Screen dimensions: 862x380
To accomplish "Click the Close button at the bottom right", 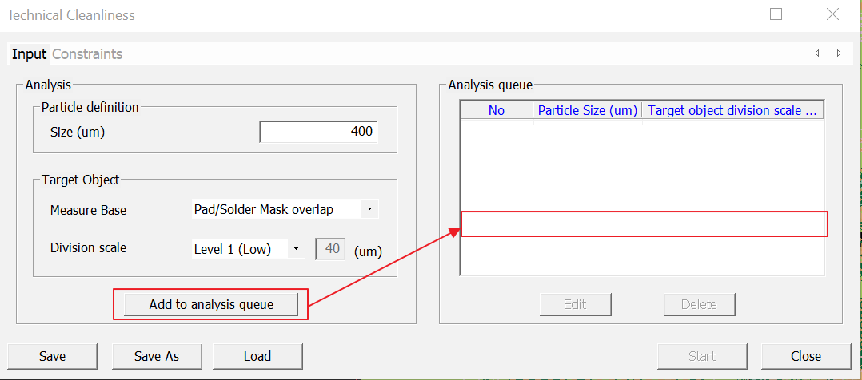I will (806, 356).
